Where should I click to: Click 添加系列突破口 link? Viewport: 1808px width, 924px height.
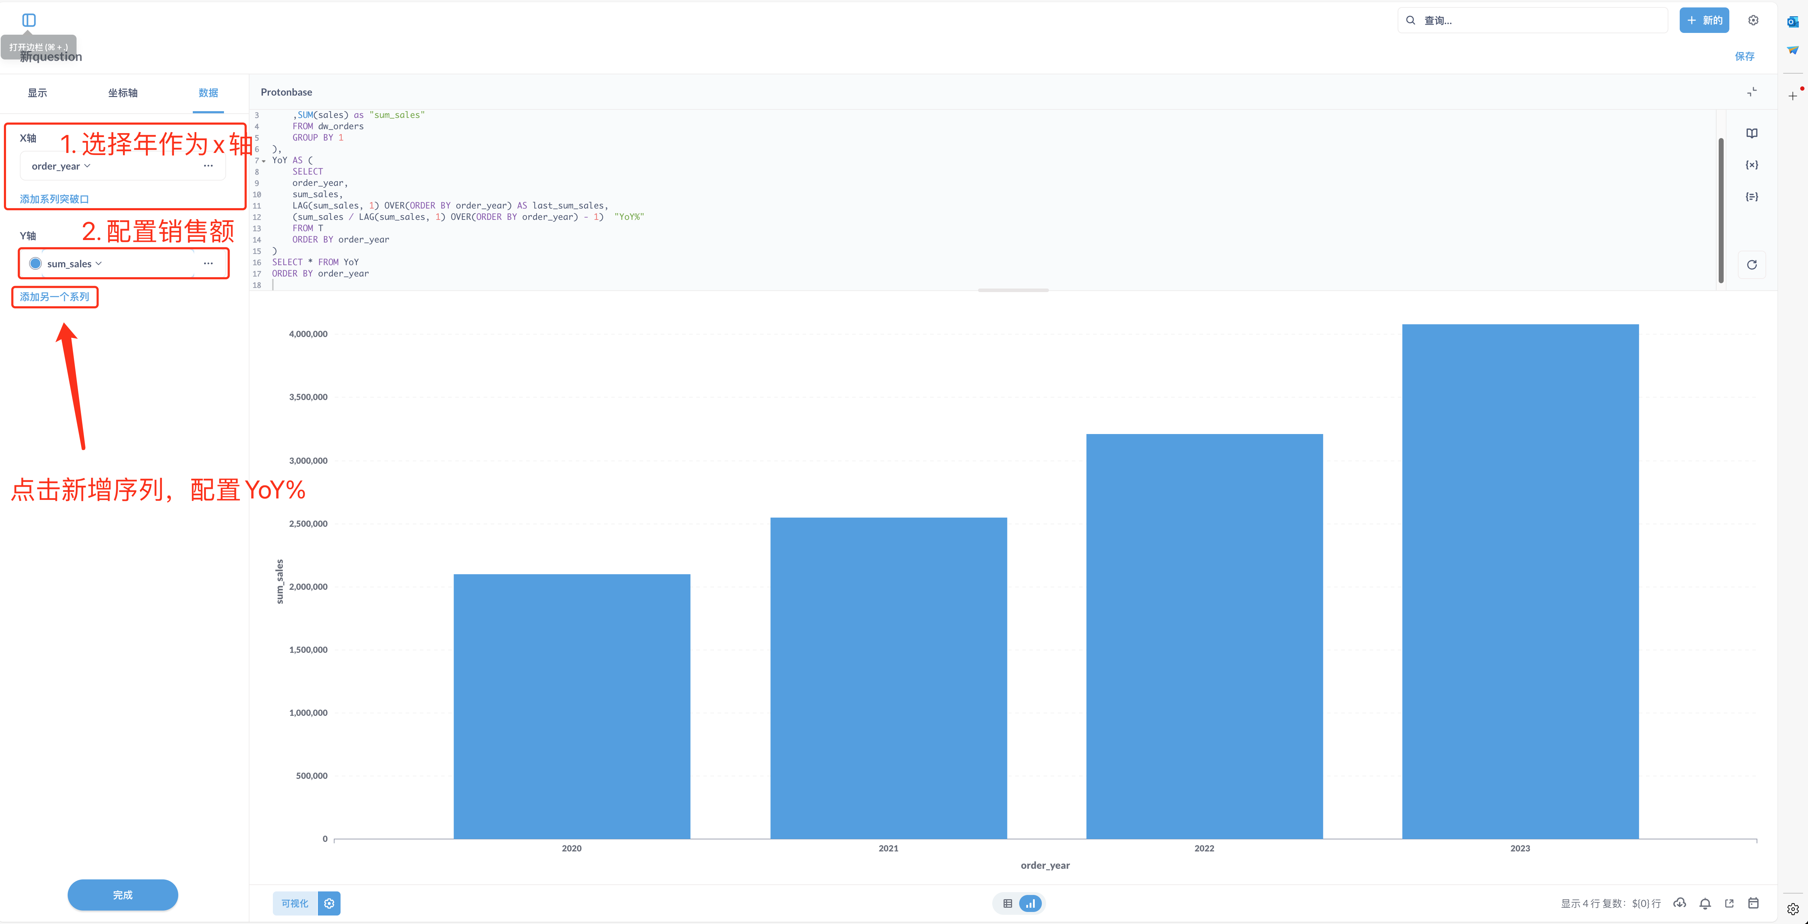(x=54, y=199)
